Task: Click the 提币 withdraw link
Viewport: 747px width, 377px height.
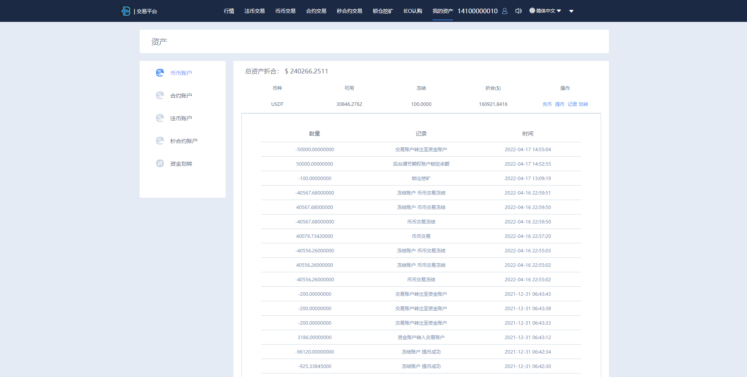Action: [559, 104]
